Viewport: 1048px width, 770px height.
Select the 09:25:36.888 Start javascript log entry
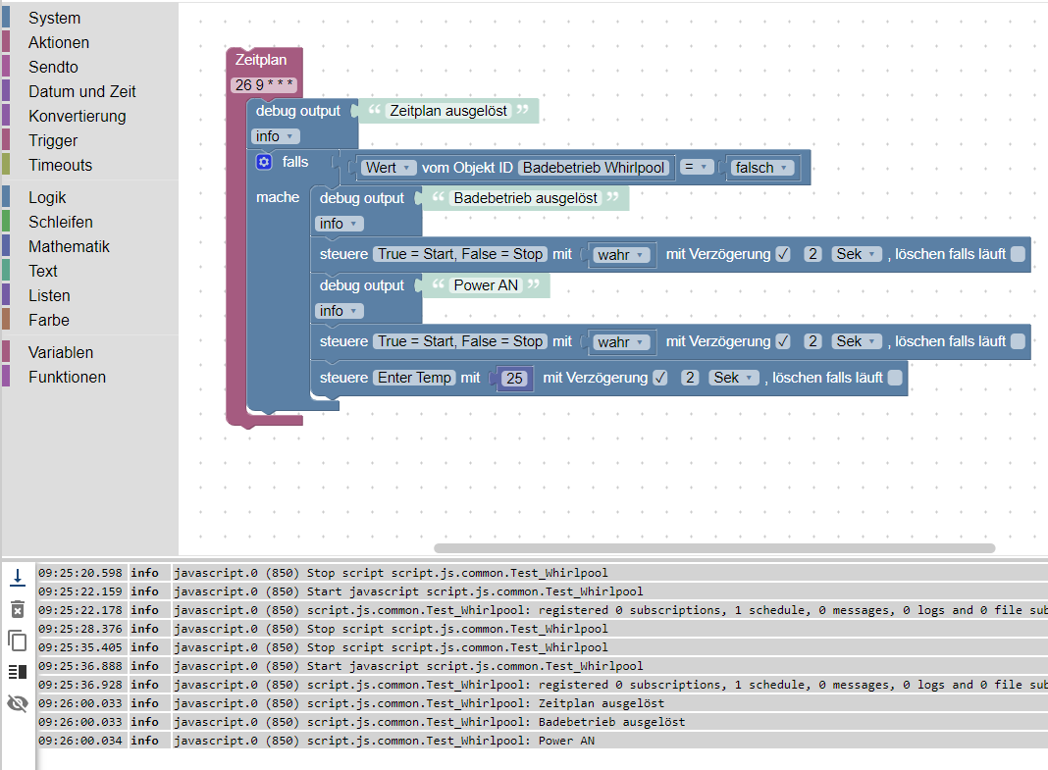click(x=542, y=666)
